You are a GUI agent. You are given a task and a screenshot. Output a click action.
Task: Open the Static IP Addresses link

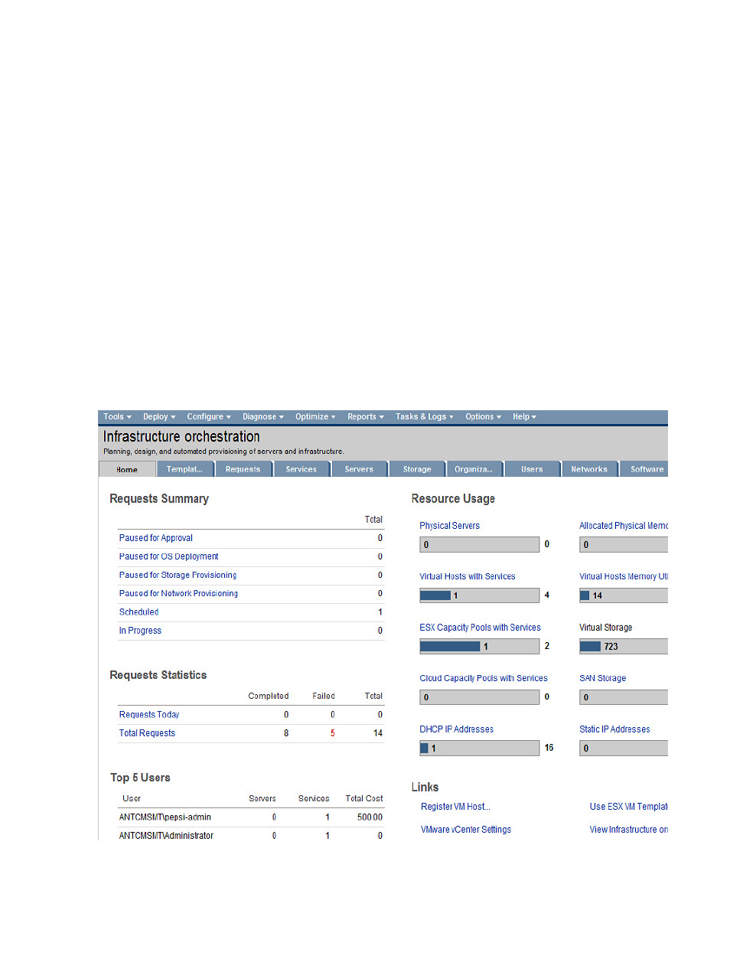pyautogui.click(x=615, y=729)
